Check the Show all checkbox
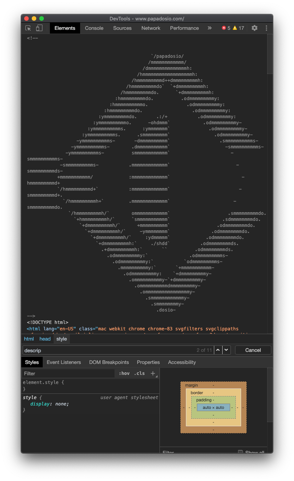294x481 pixels. pyautogui.click(x=240, y=452)
